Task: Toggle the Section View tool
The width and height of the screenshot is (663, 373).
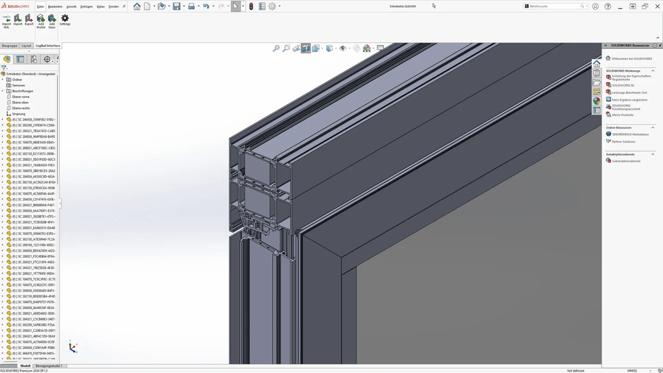Action: pyautogui.click(x=305, y=48)
